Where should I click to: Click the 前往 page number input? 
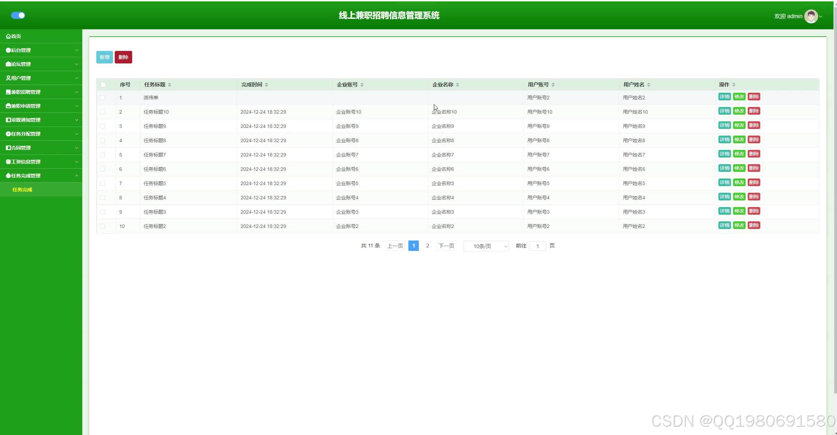537,246
